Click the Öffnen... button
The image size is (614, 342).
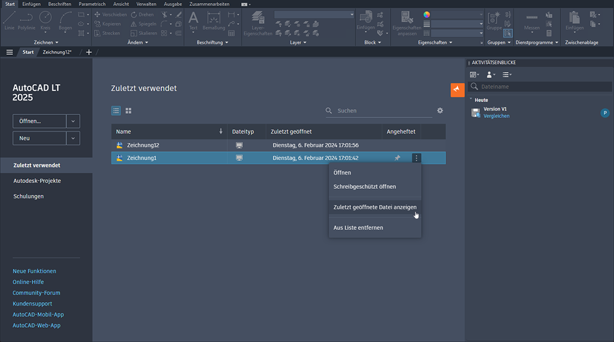pyautogui.click(x=39, y=121)
